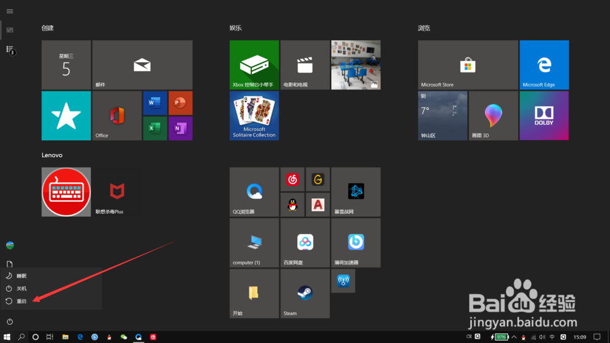
Task: Expand the Start hamburger menu
Action: pos(10,11)
